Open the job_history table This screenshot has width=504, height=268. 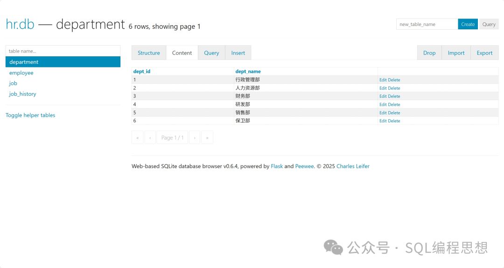(23, 94)
